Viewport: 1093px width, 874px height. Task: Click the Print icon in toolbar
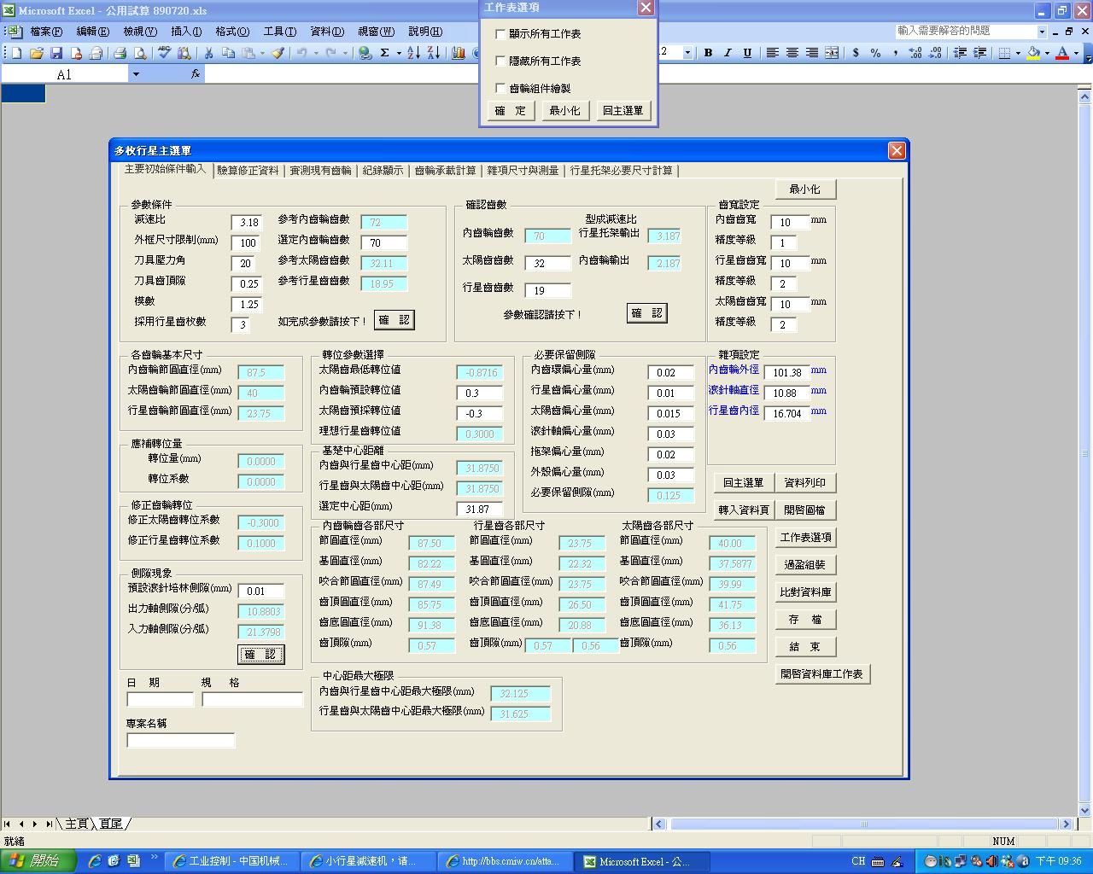pos(120,53)
